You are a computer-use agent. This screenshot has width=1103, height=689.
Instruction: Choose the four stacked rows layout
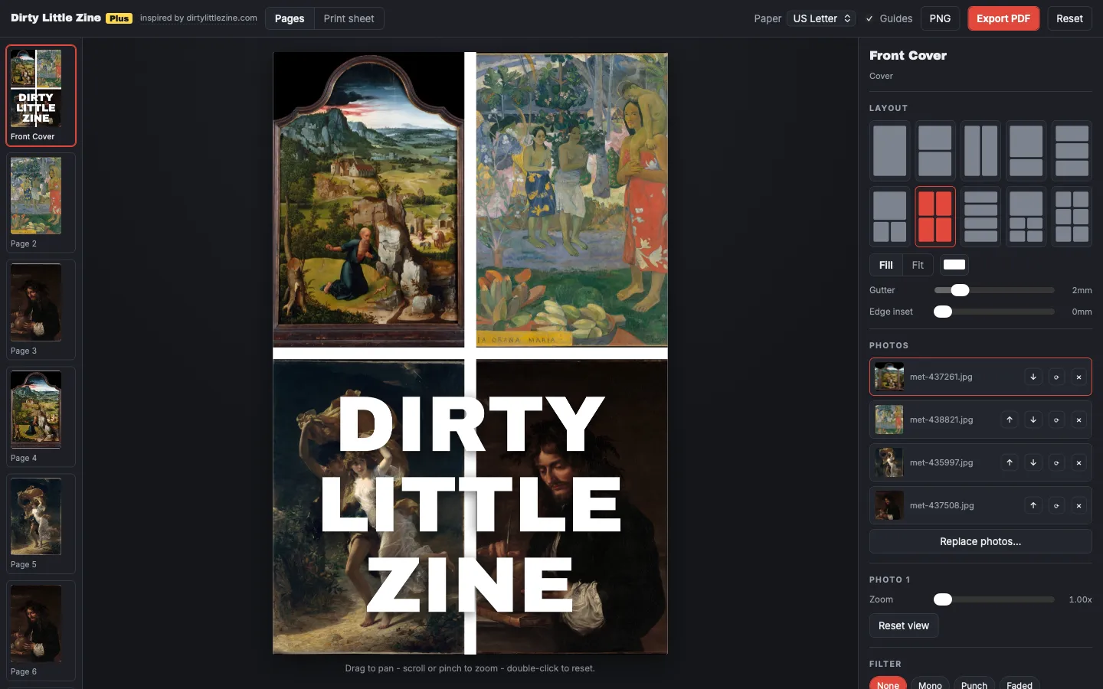point(980,217)
